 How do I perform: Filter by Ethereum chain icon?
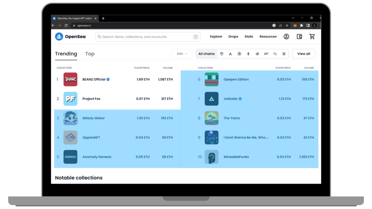pyautogui.click(x=248, y=54)
